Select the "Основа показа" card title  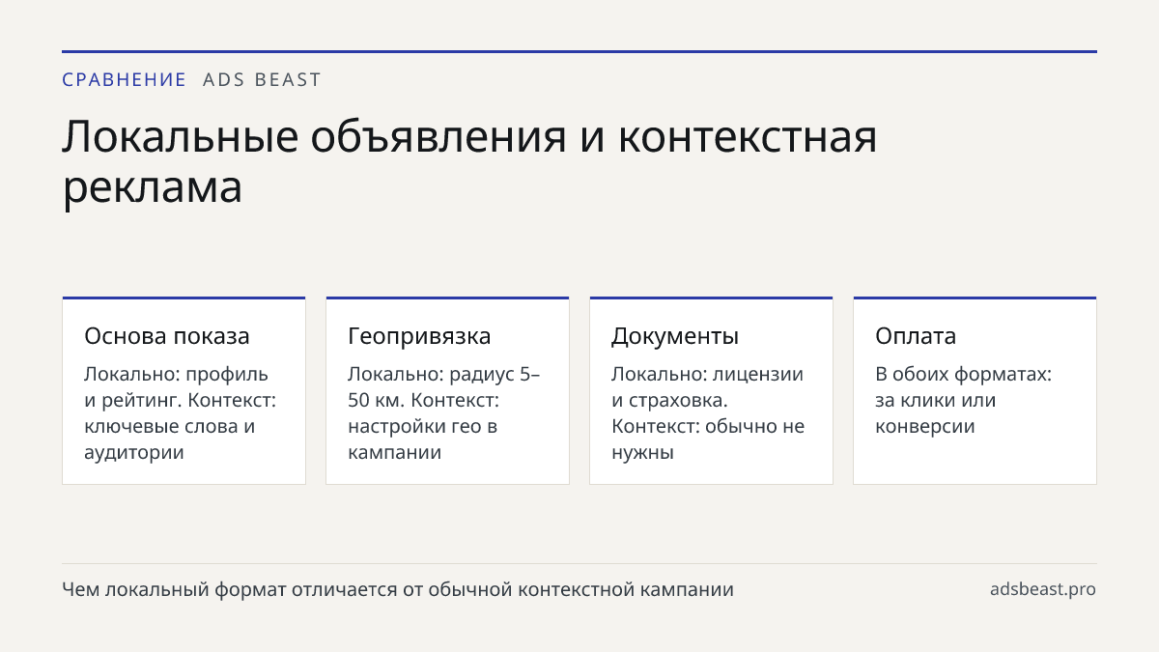click(167, 336)
